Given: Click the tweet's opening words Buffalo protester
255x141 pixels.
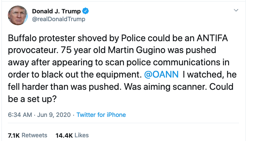Looking at the screenshot, I should tap(42, 38).
